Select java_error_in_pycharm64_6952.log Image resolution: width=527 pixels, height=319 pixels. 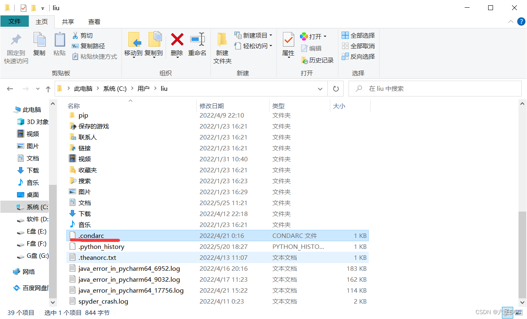click(x=217, y=268)
